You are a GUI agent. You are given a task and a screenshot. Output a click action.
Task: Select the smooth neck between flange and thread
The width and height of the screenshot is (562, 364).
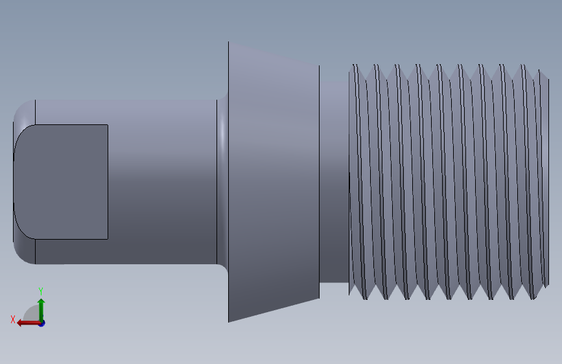tap(334, 182)
